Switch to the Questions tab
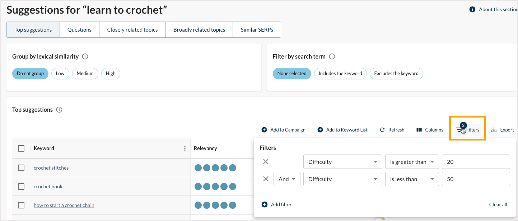Screen dimensions: 518x221 tap(79, 30)
